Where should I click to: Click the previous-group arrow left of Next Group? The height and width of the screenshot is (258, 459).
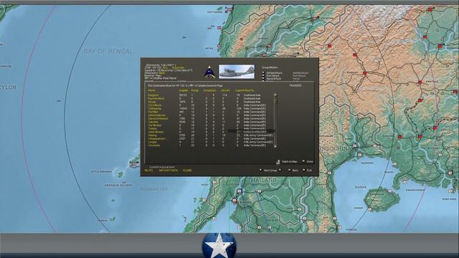[x=260, y=170]
